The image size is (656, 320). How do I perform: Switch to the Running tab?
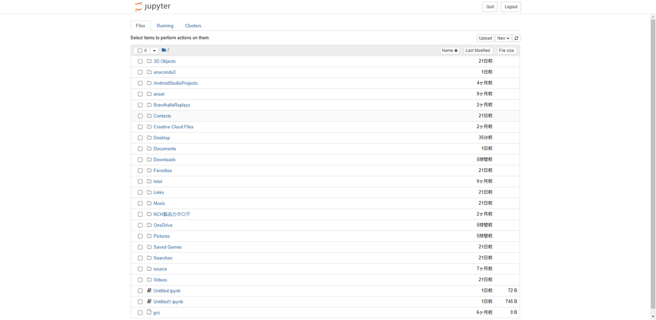(165, 26)
